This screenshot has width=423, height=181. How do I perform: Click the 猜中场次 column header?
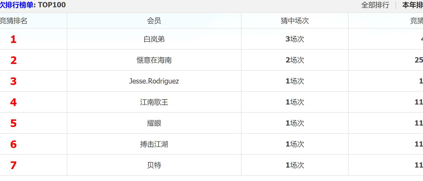pos(294,21)
